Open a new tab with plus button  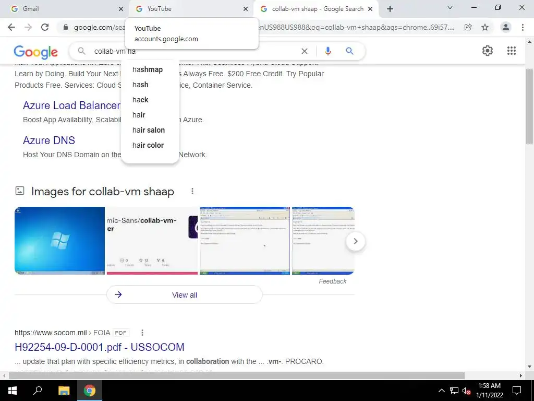[x=390, y=9]
